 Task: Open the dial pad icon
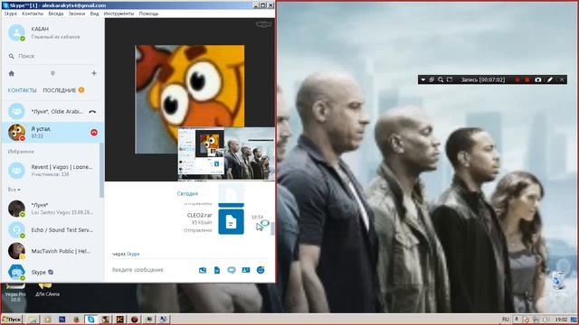coord(52,74)
